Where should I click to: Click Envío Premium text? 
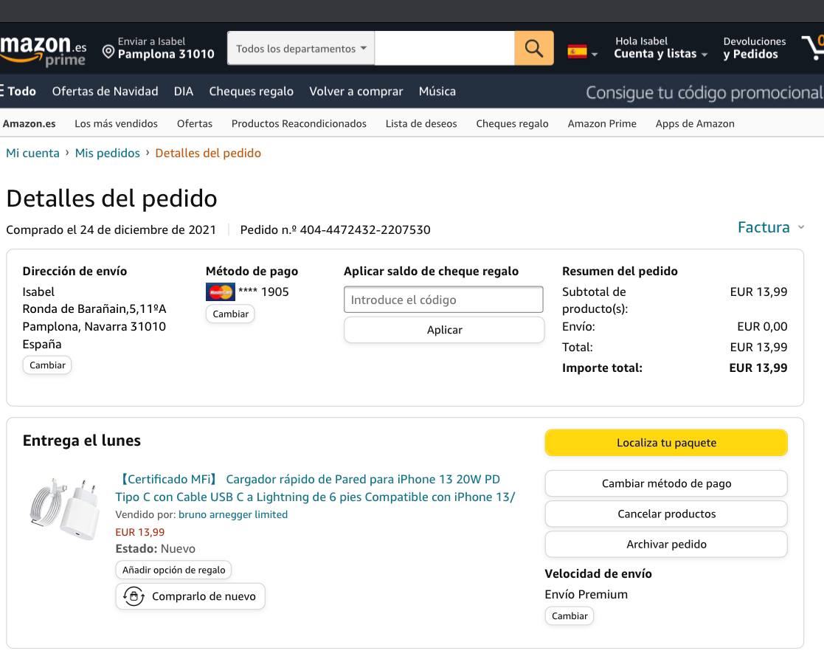586,594
